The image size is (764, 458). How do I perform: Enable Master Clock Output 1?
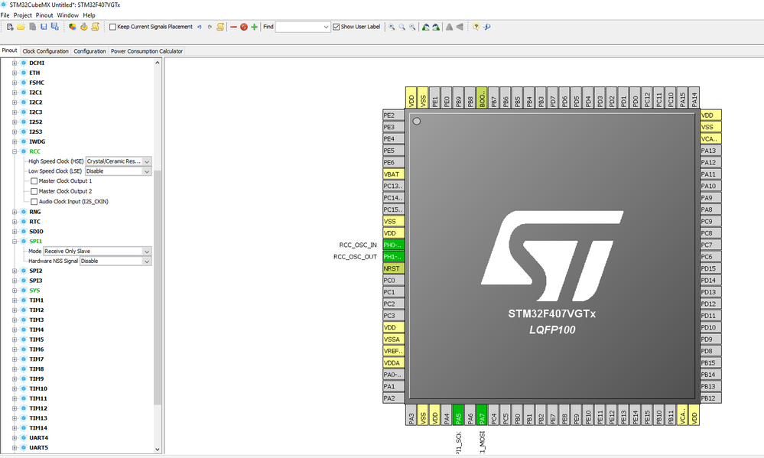pos(34,181)
